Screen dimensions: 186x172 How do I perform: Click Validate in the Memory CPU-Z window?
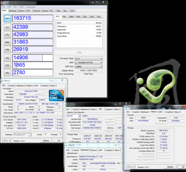(170, 167)
